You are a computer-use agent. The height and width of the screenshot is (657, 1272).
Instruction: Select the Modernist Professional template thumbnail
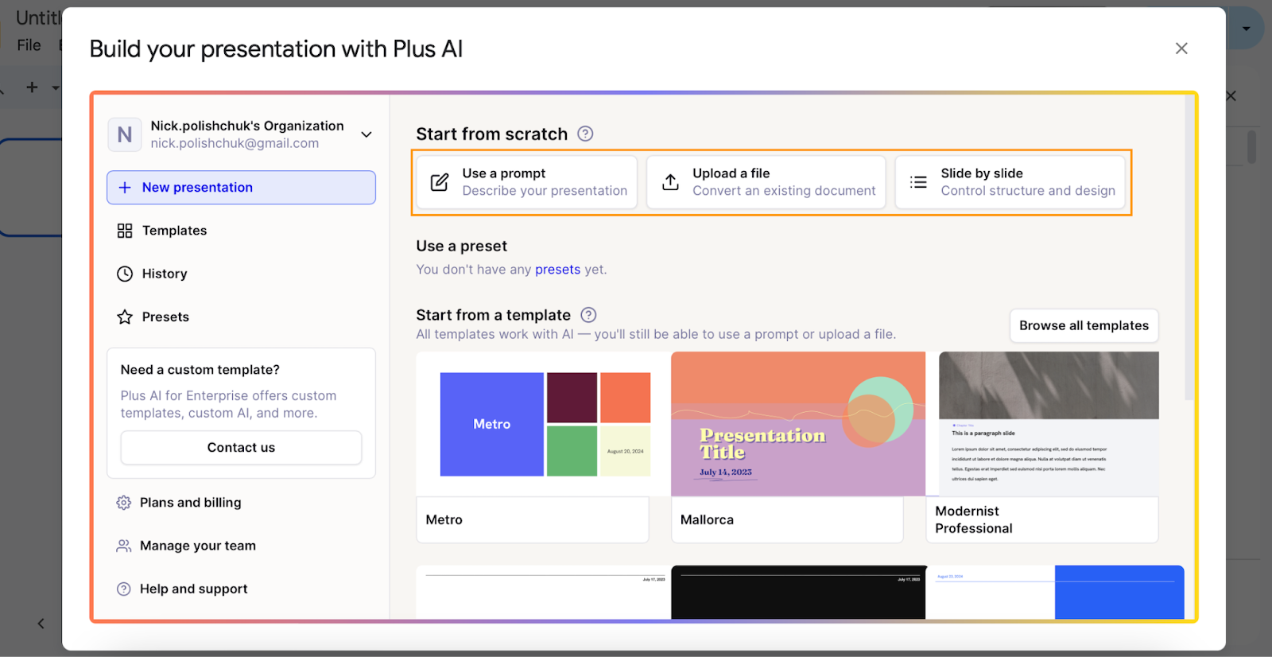1049,424
